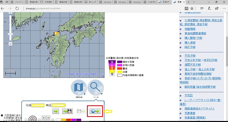Open the 噴火速報 link
The width and height of the screenshot is (228, 122).
point(190,43)
